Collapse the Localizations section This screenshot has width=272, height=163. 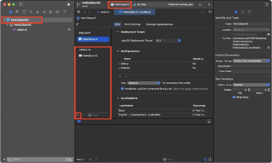pos(118,98)
